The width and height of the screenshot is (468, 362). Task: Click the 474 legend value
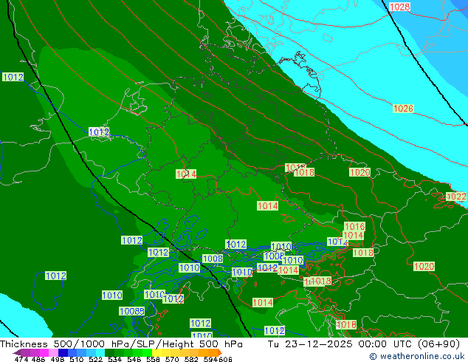pos(21,359)
